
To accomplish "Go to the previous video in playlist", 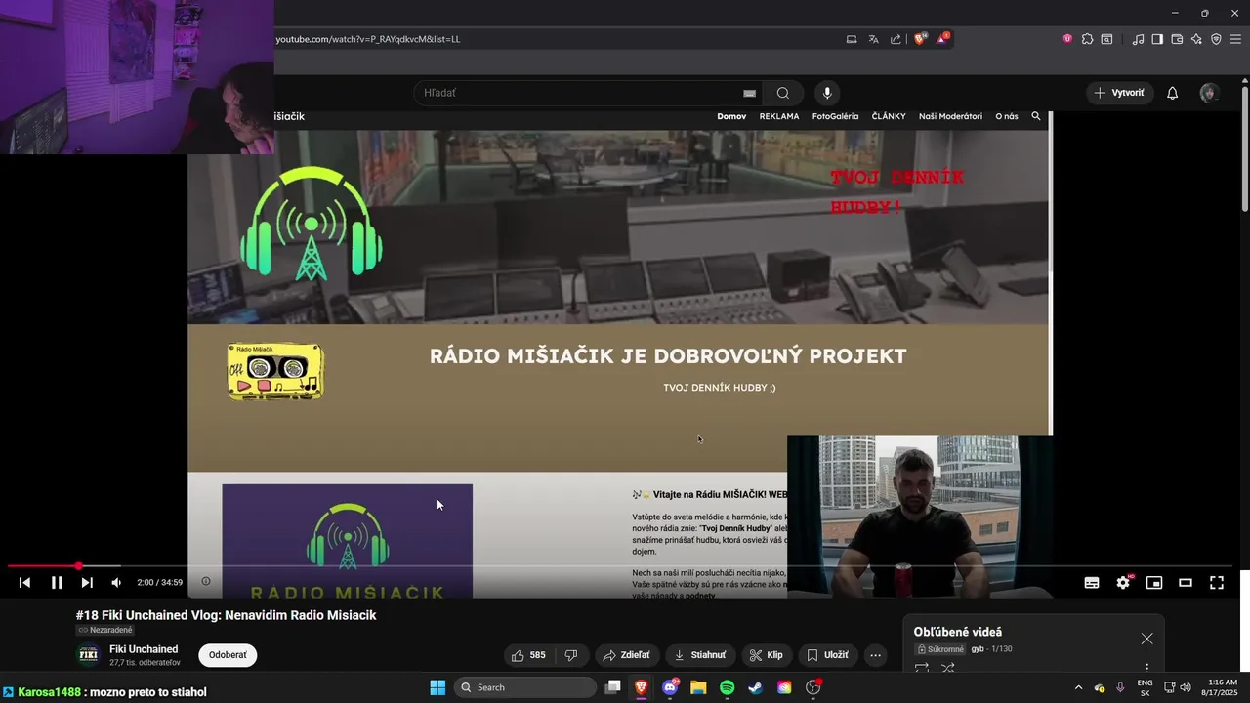I will point(24,583).
